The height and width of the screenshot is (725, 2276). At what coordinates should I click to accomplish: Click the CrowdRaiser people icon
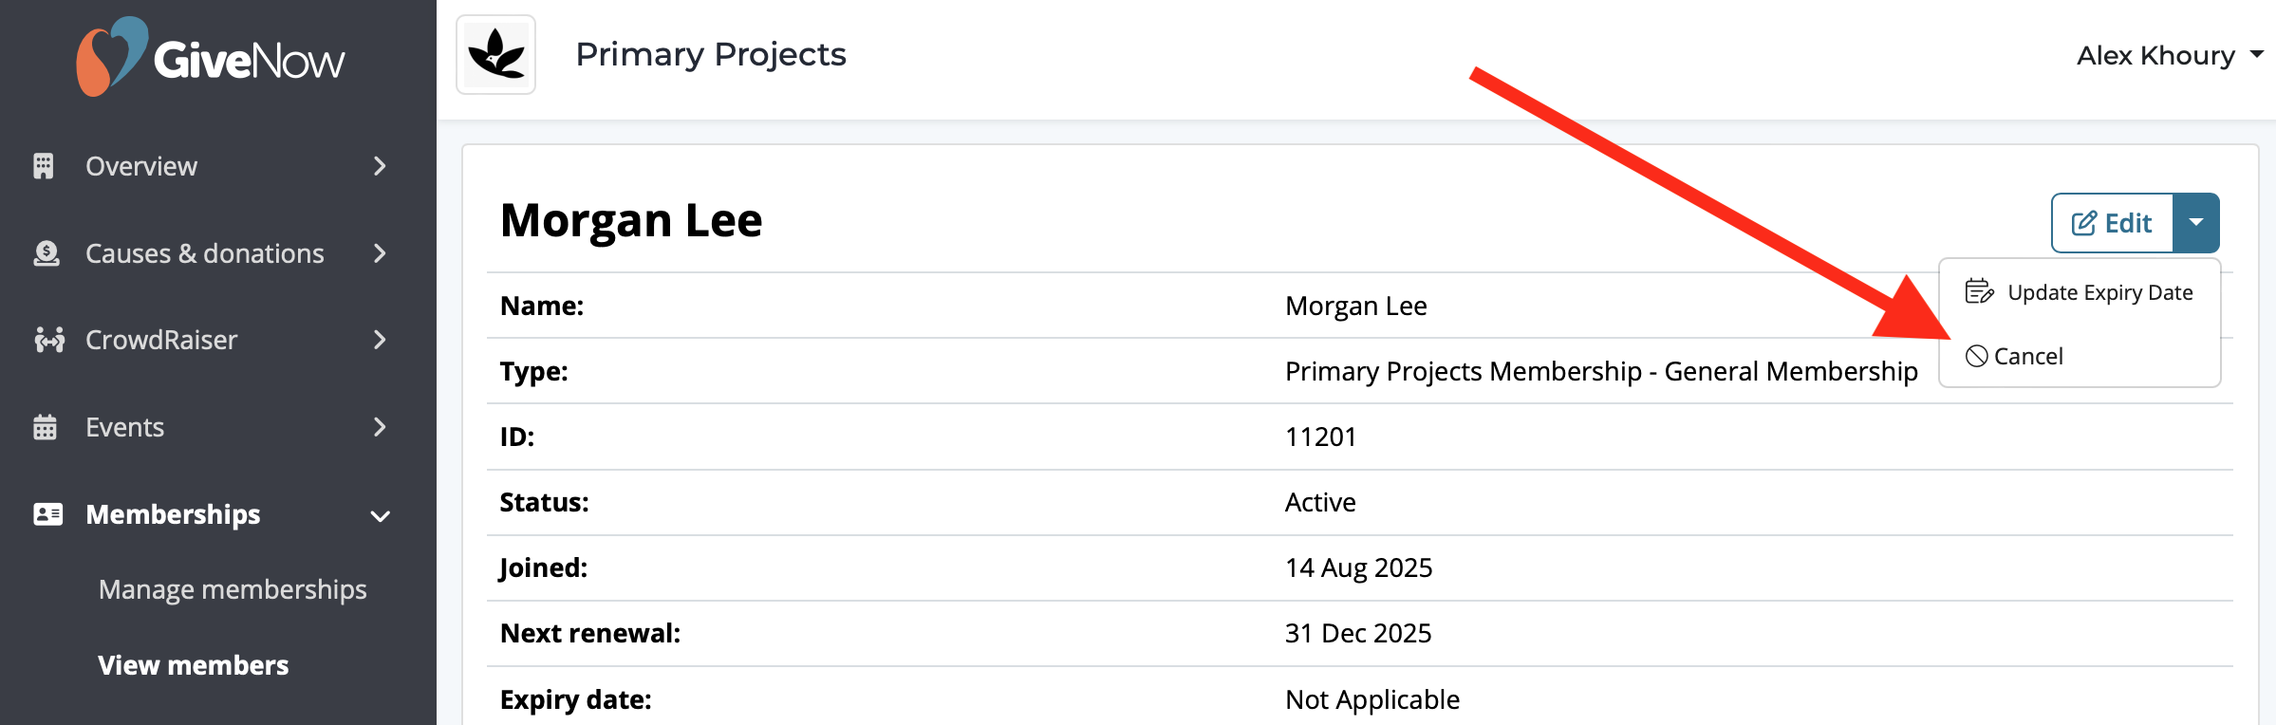tap(48, 340)
